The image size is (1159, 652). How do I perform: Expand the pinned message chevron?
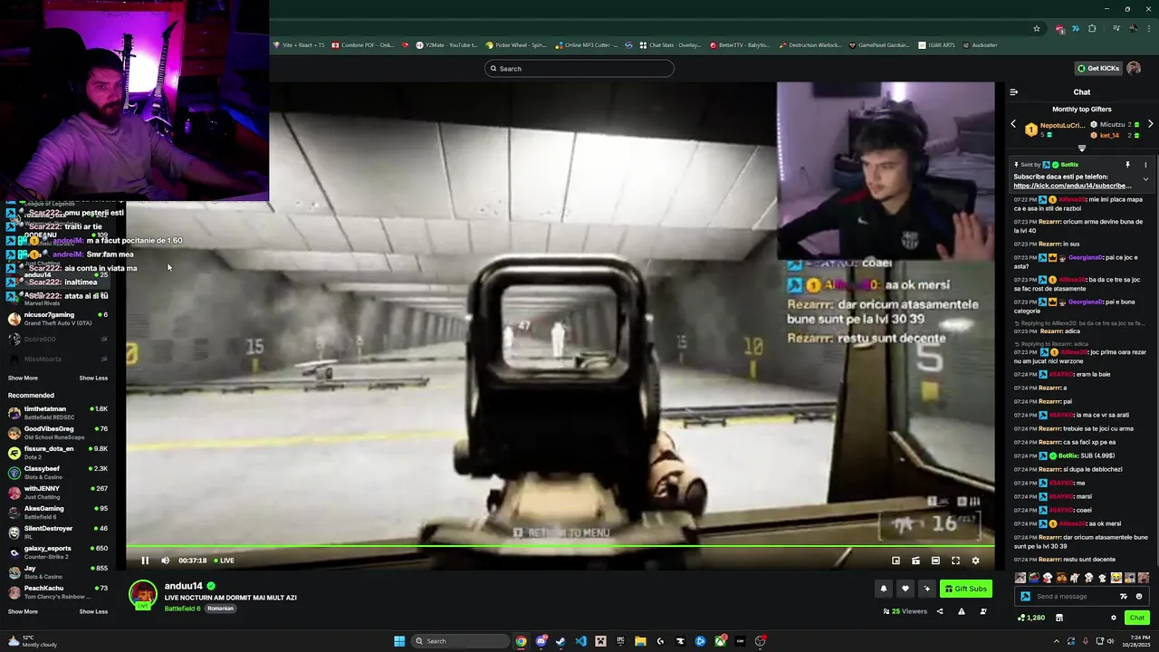pyautogui.click(x=1145, y=179)
